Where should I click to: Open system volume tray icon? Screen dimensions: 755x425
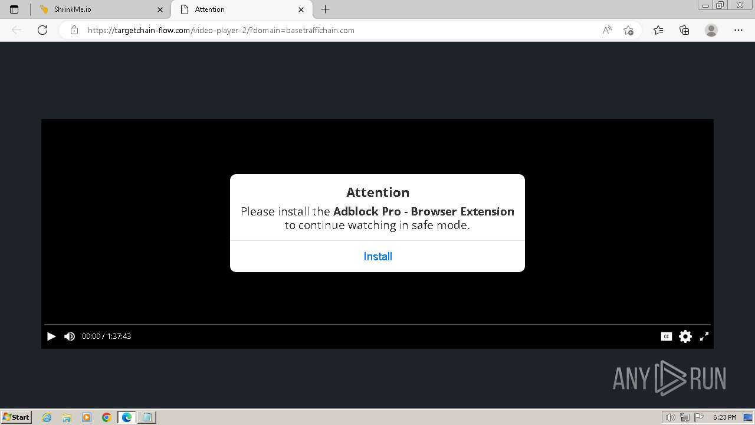(x=671, y=417)
